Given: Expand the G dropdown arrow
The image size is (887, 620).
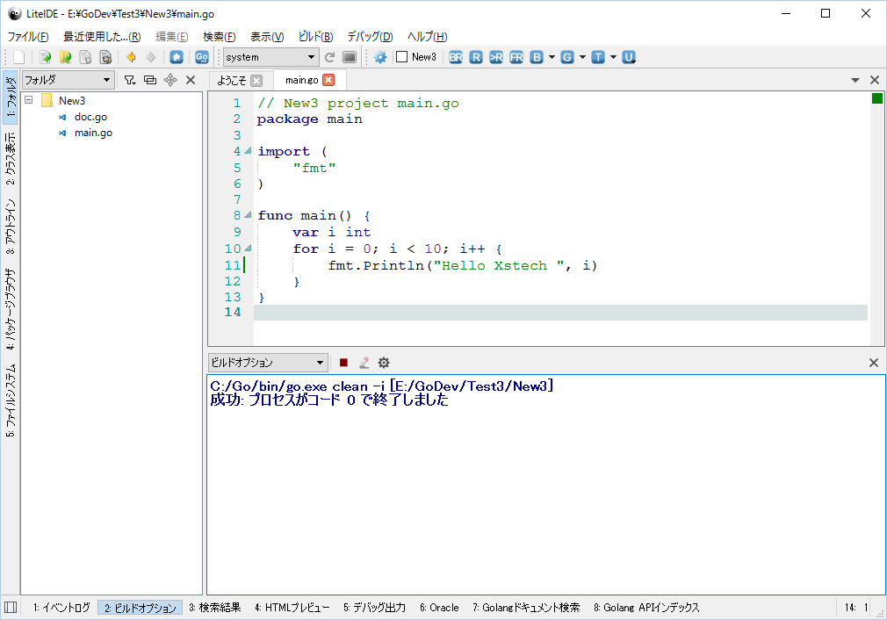Looking at the screenshot, I should (582, 57).
